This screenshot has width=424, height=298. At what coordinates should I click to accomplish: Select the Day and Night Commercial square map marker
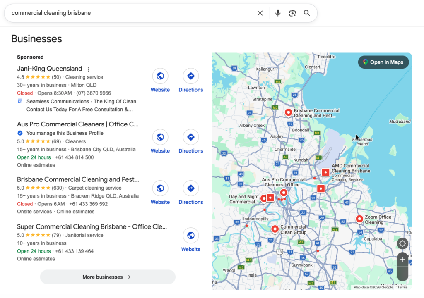click(270, 198)
